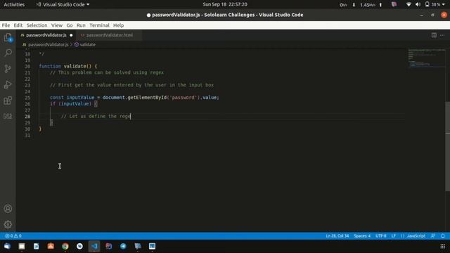Click the Thunderbird mail icon in the dock
450x253 pixels.
click(x=7, y=246)
